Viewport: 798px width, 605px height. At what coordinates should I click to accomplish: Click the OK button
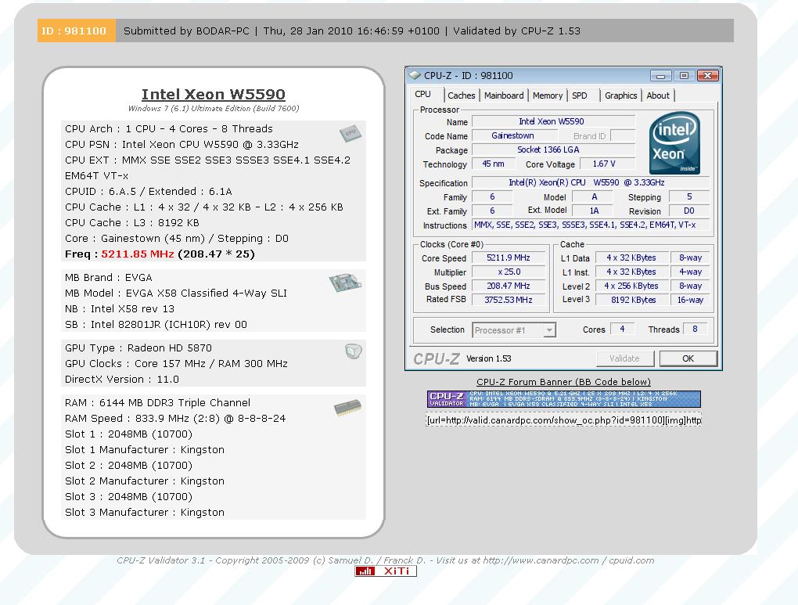[x=688, y=358]
